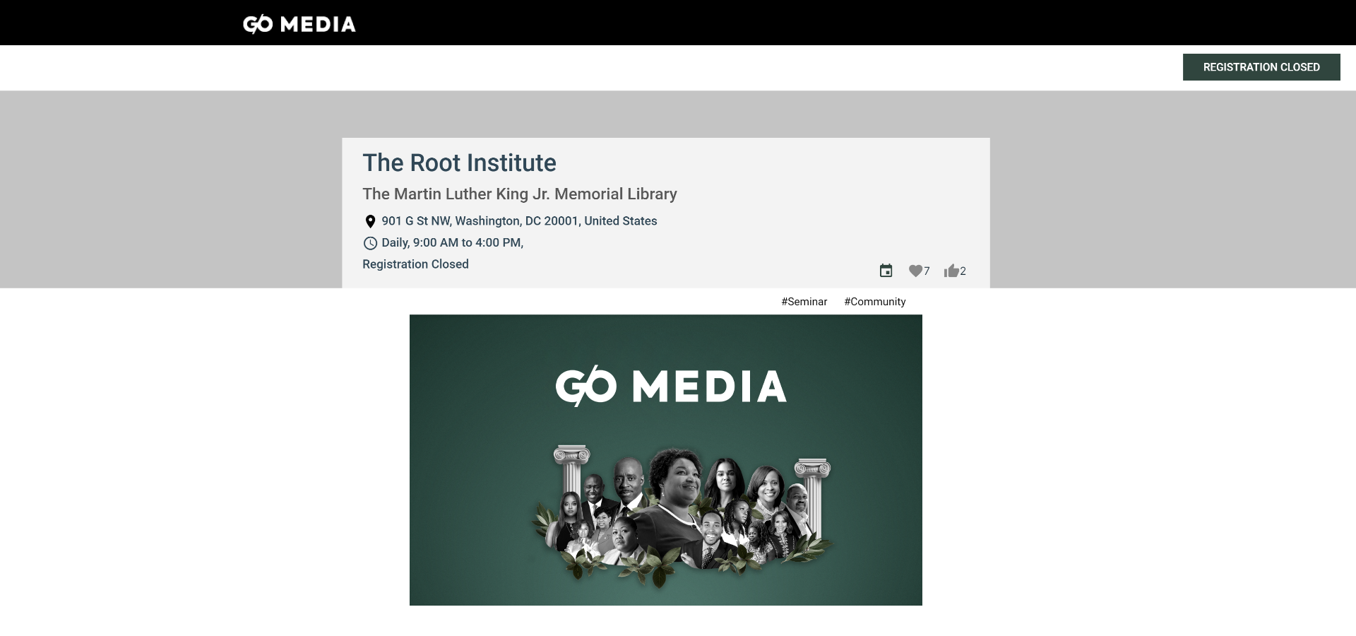The width and height of the screenshot is (1356, 636).
Task: Click the GO MEDIA logo inside banner image
Action: pyautogui.click(x=670, y=386)
